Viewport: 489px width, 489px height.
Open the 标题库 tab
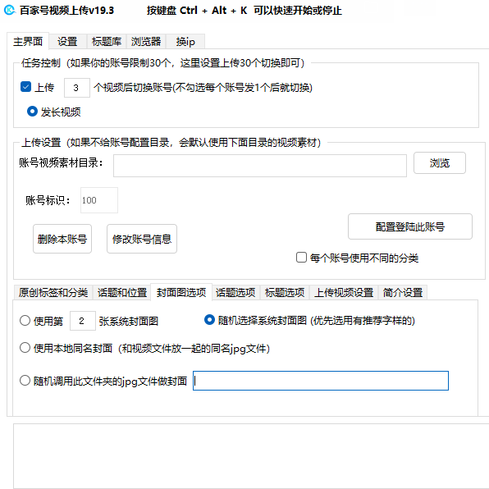click(107, 42)
